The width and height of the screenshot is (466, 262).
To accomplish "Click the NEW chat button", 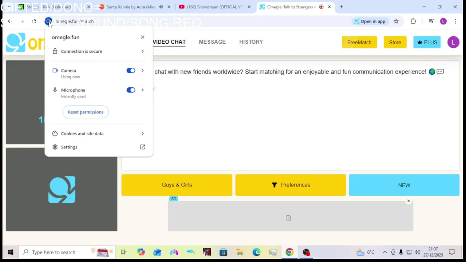I will coord(404,185).
